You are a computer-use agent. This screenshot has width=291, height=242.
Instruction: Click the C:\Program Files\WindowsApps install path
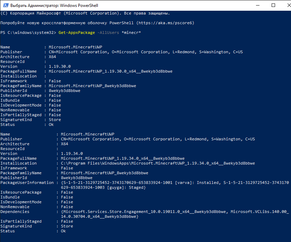tap(158, 163)
